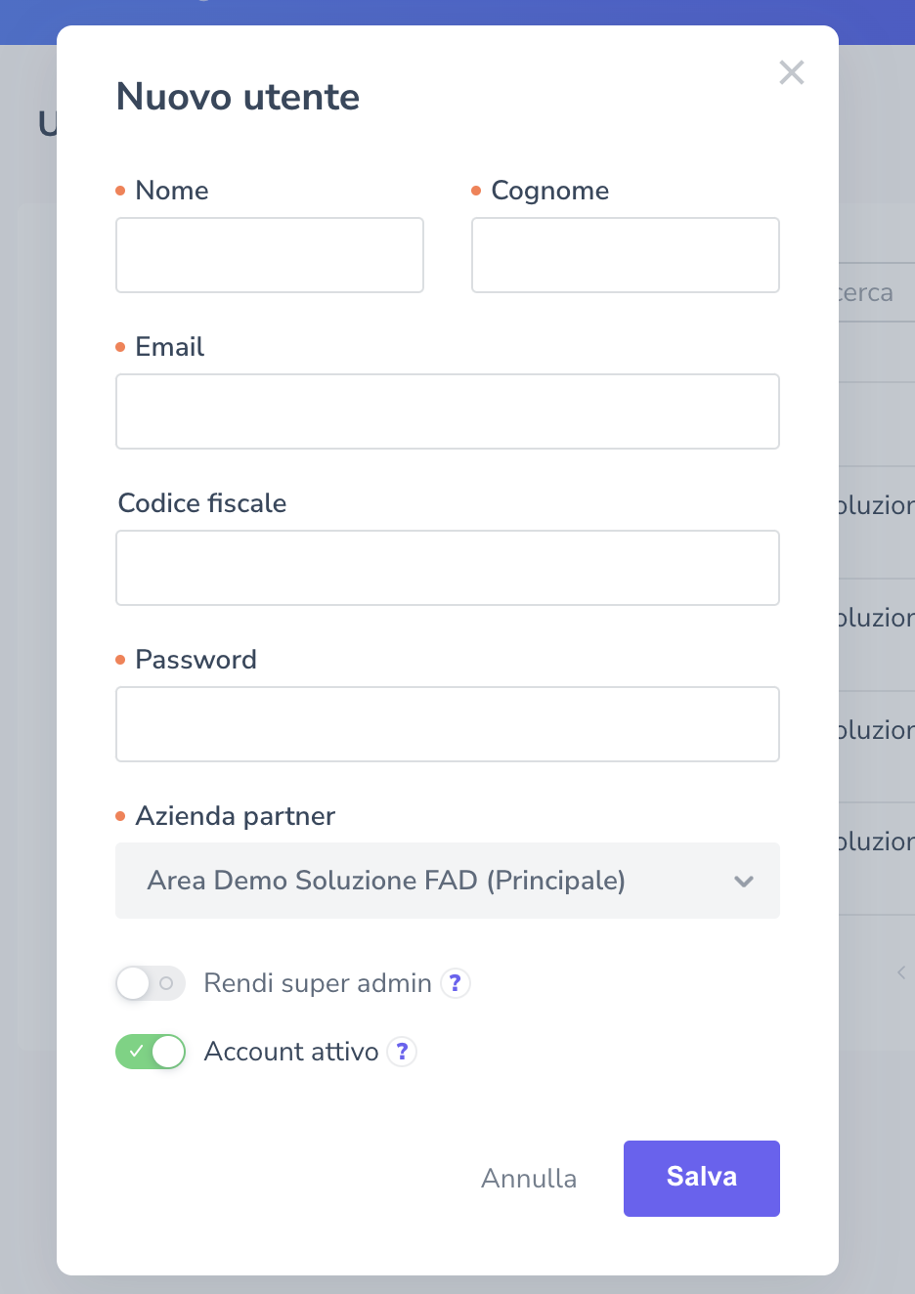Open the Azienda partner dropdown
915x1294 pixels.
[x=447, y=881]
